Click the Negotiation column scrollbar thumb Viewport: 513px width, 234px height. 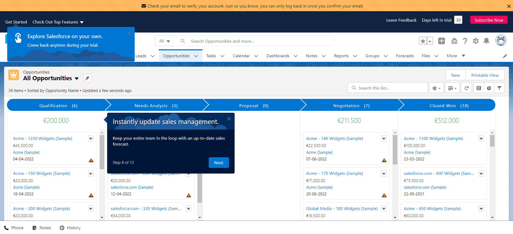[395, 150]
